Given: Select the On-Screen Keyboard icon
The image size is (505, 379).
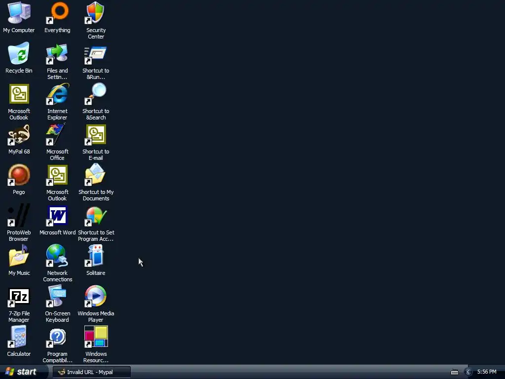Looking at the screenshot, I should coord(57,297).
